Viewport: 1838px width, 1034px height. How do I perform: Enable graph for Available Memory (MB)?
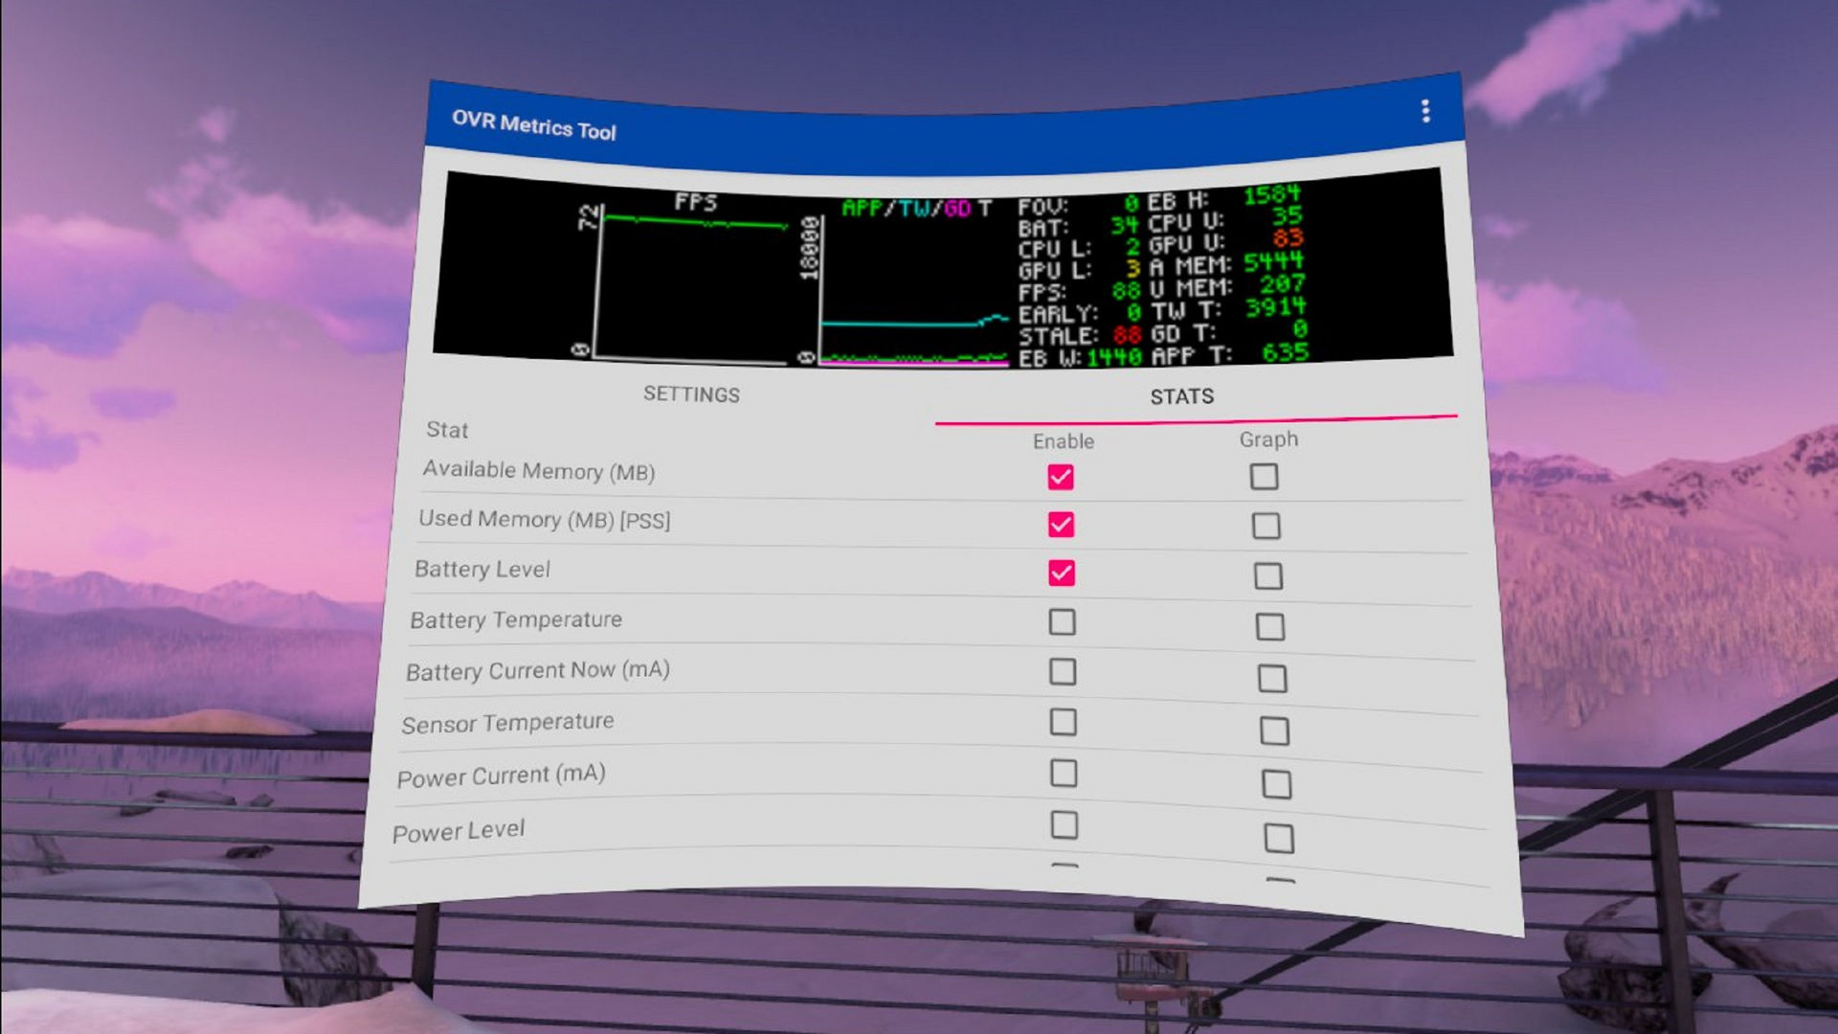[1264, 477]
